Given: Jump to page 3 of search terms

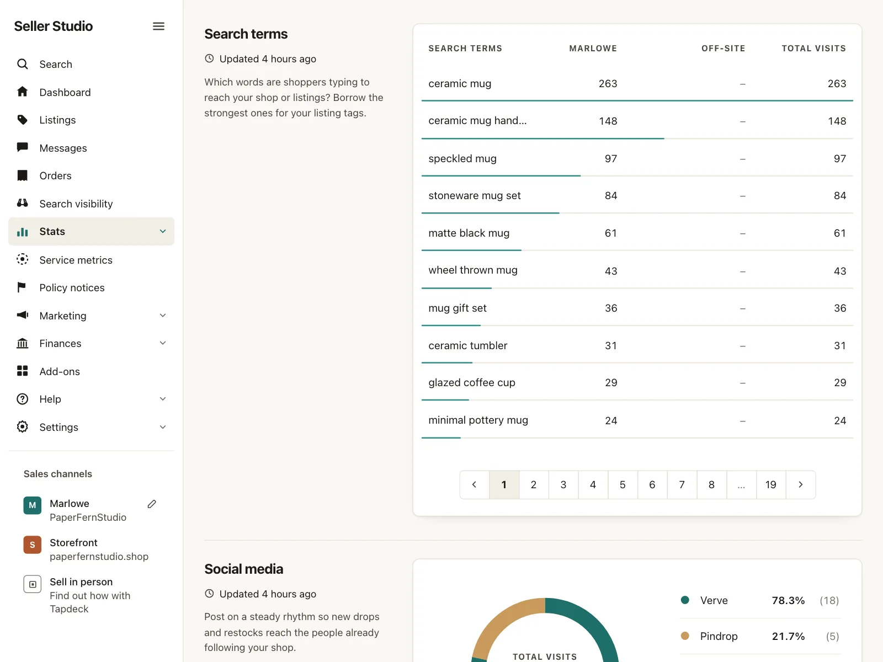Looking at the screenshot, I should pos(563,485).
